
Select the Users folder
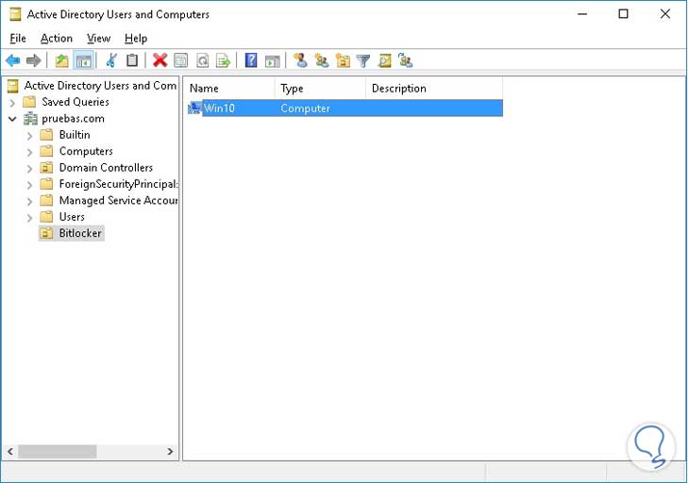tap(72, 217)
